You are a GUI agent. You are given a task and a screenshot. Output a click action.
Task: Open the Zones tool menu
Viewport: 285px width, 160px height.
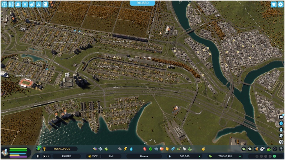tap(95, 149)
